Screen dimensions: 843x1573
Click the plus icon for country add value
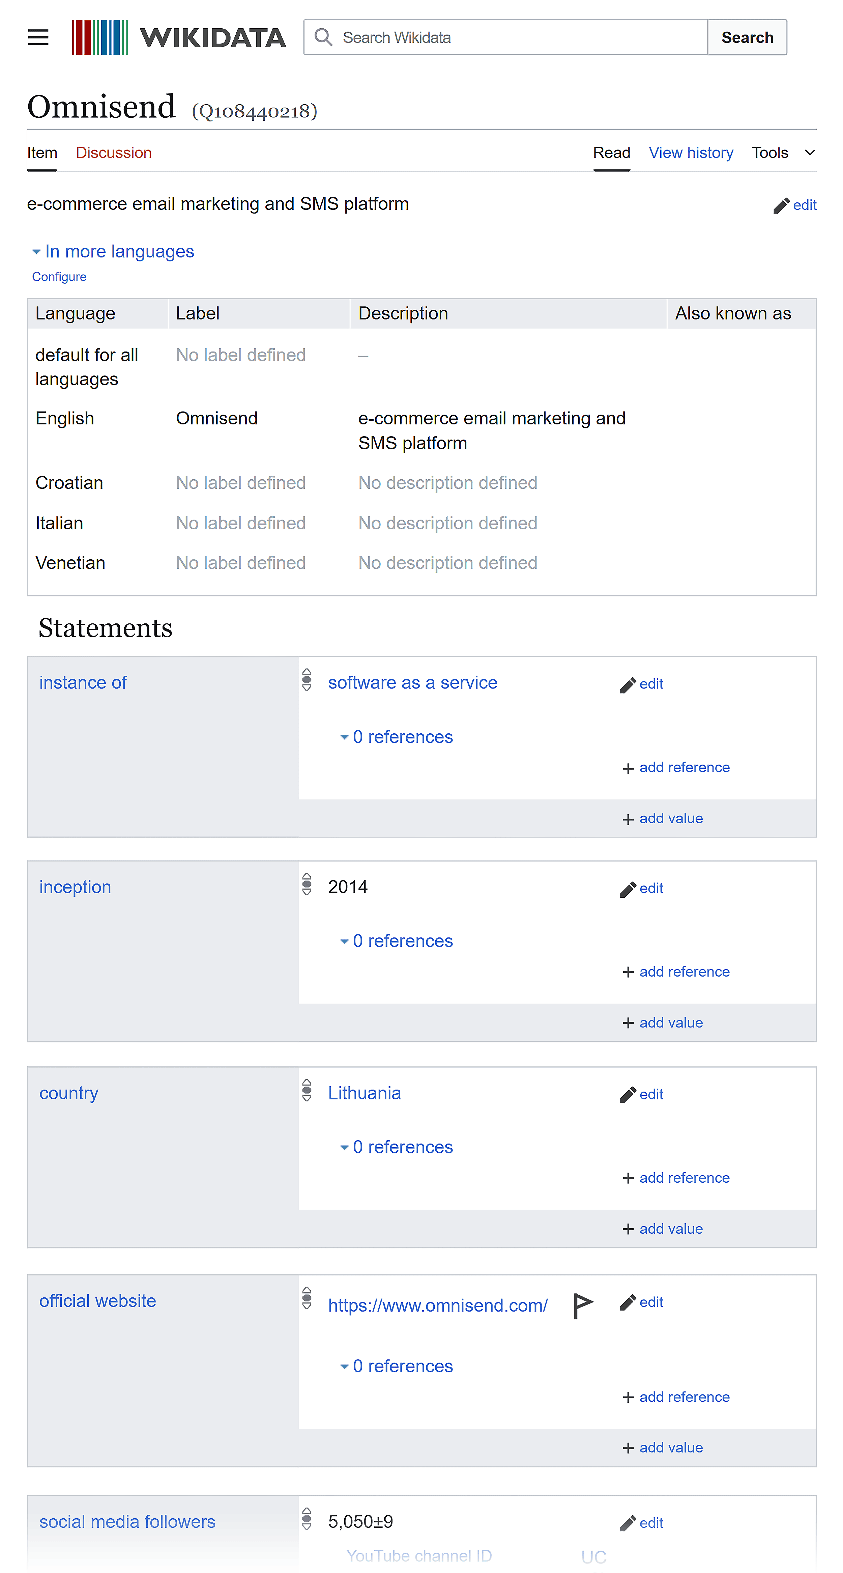(628, 1229)
